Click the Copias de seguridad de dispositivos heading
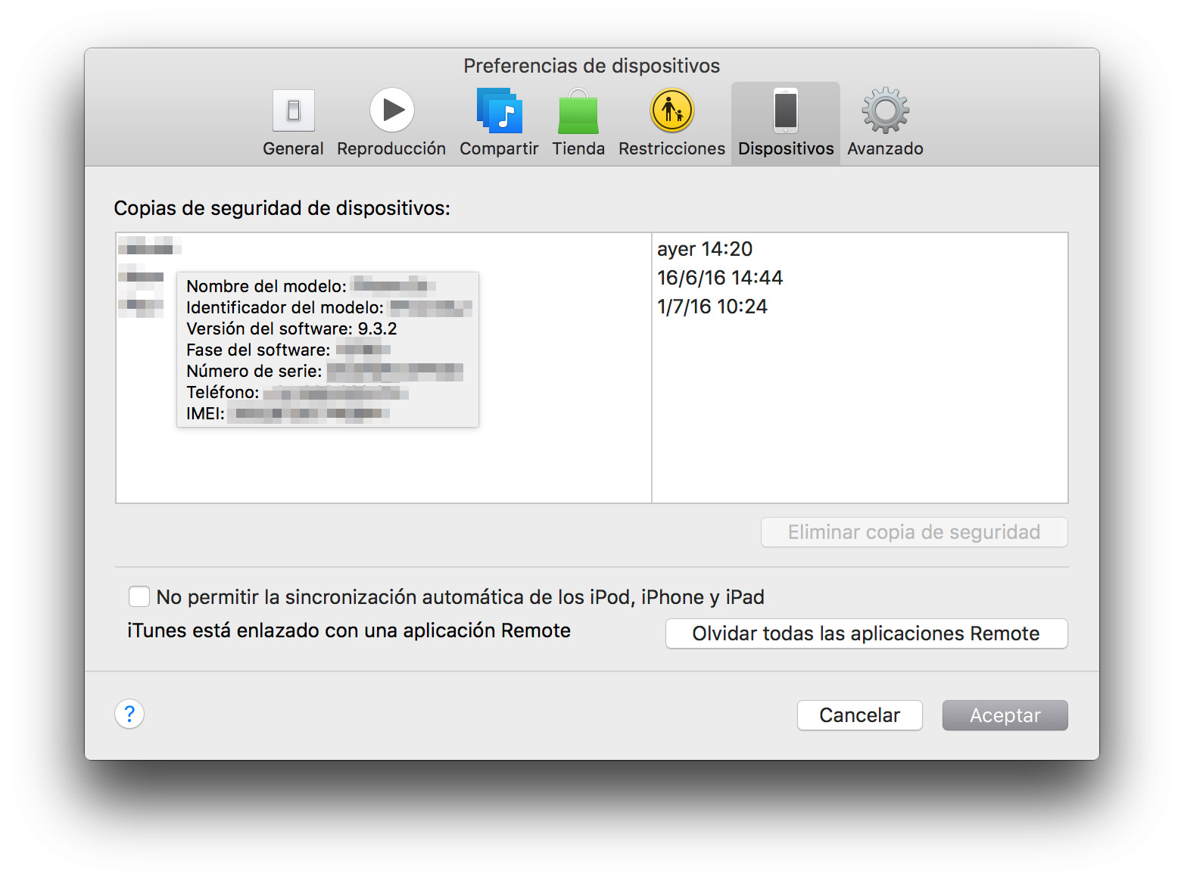Viewport: 1184px width, 881px height. tap(282, 208)
